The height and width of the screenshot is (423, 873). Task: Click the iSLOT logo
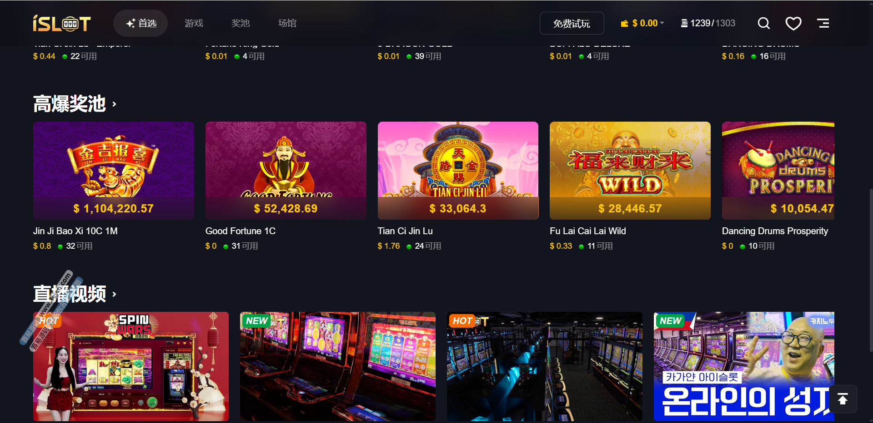(x=62, y=23)
